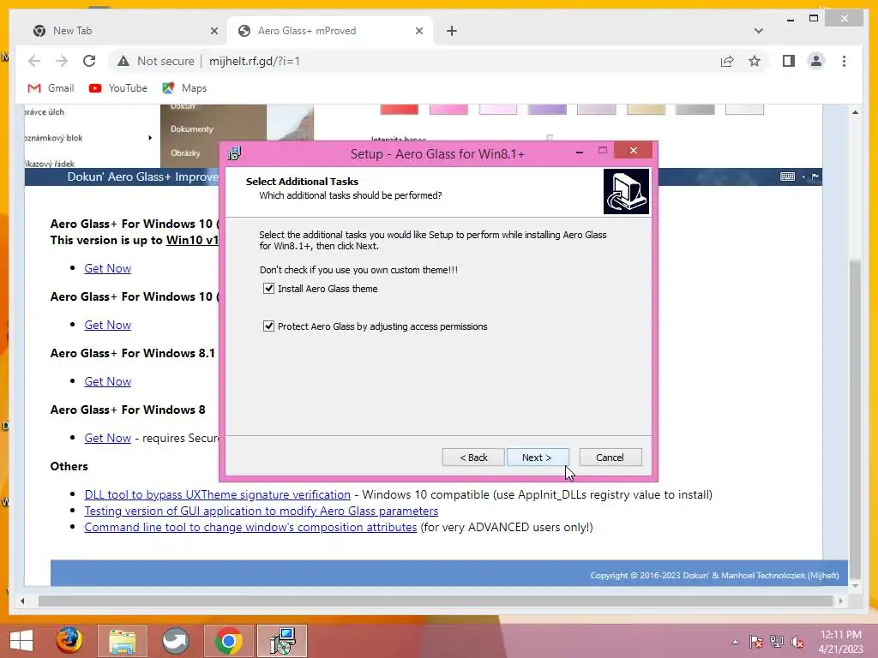Open the gray swirl taskbar app
Image resolution: width=878 pixels, height=658 pixels.
[175, 641]
